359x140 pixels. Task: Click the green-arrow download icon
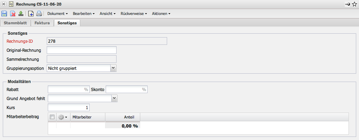pos(21,14)
